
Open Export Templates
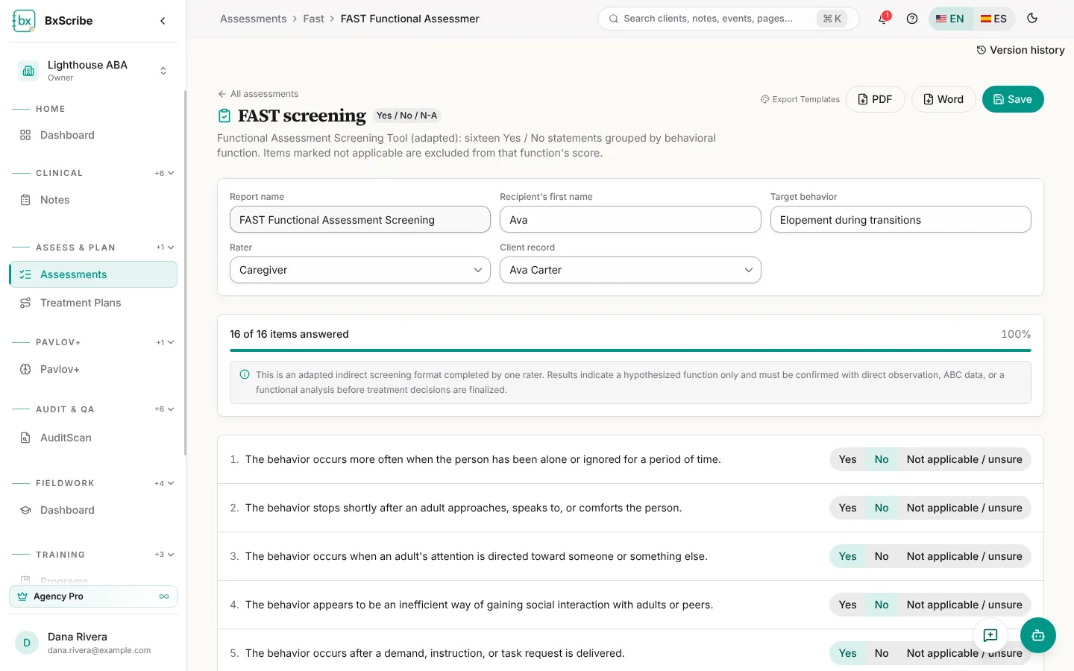[800, 99]
